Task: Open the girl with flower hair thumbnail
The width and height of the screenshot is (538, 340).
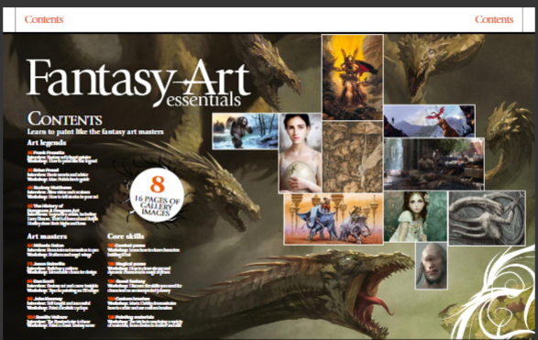Action: (x=415, y=216)
